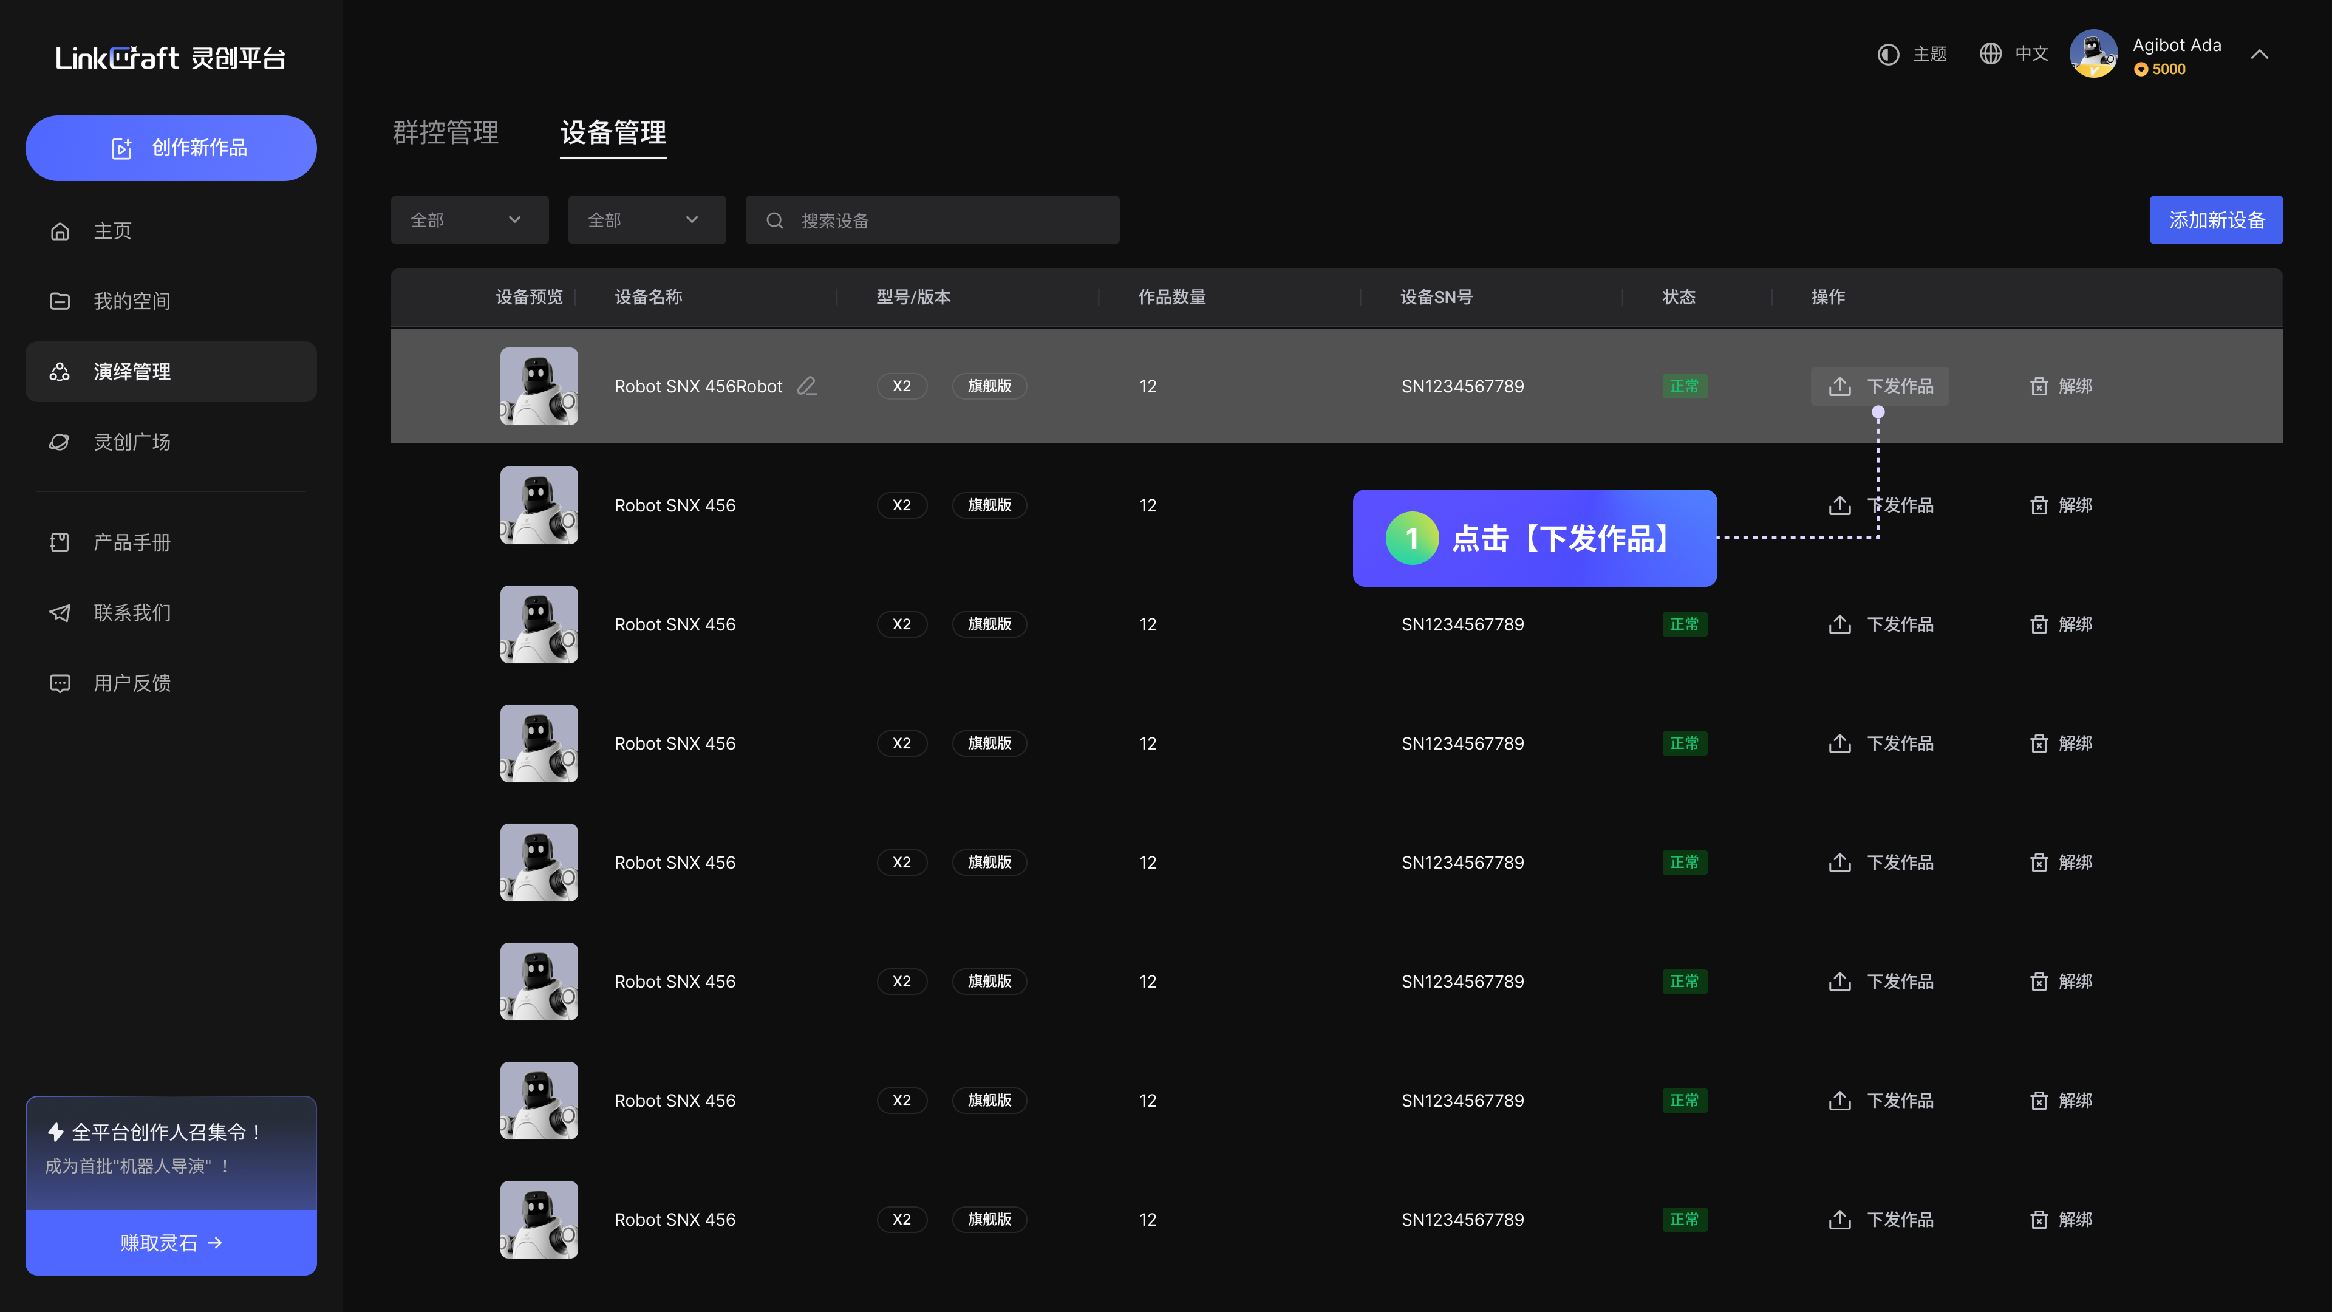Expand the first 全部 filter dropdown

pyautogui.click(x=469, y=220)
